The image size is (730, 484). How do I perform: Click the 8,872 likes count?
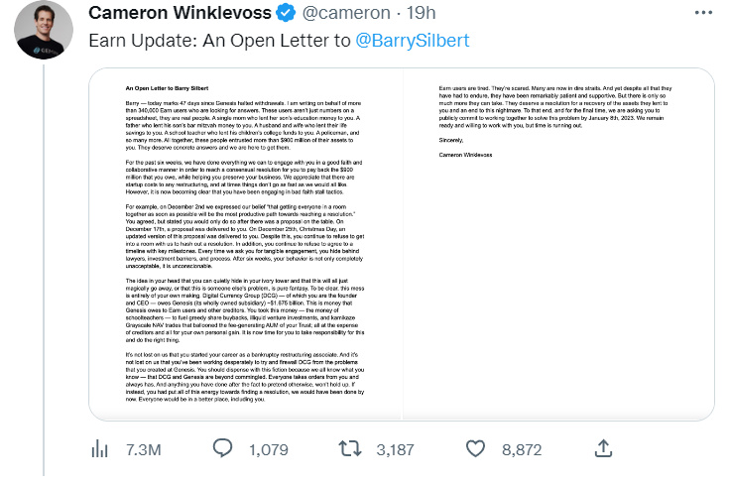522,450
